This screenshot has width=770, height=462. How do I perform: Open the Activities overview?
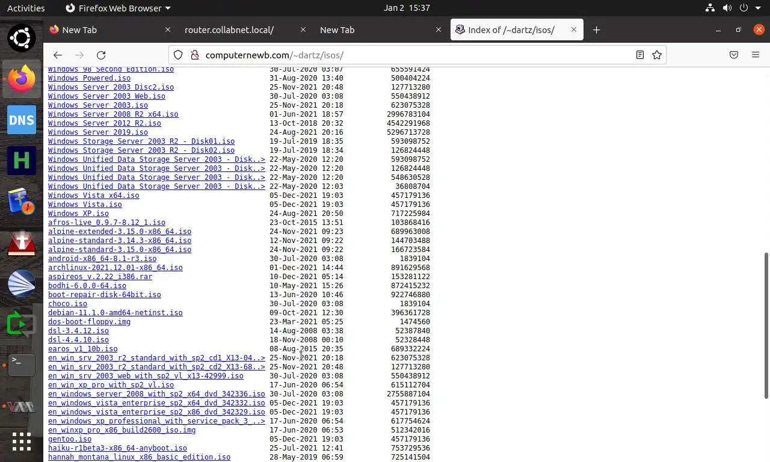26,8
